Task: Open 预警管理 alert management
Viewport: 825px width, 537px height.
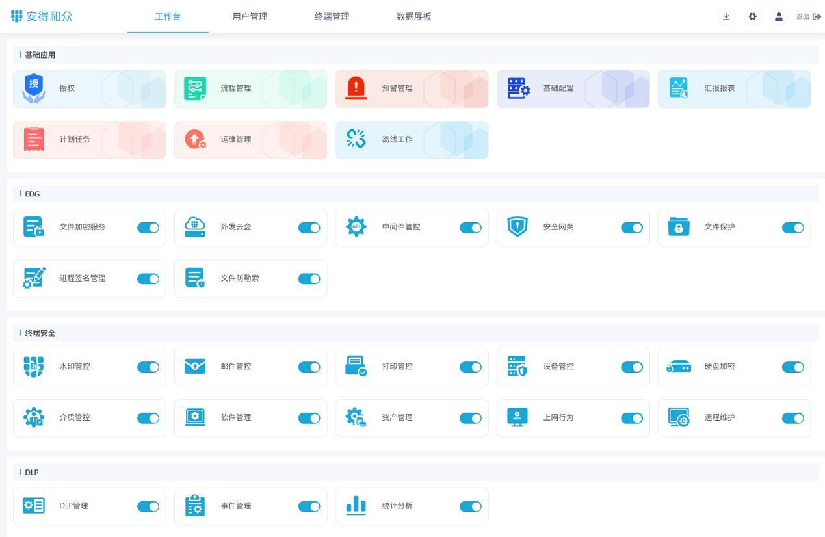Action: click(356, 88)
